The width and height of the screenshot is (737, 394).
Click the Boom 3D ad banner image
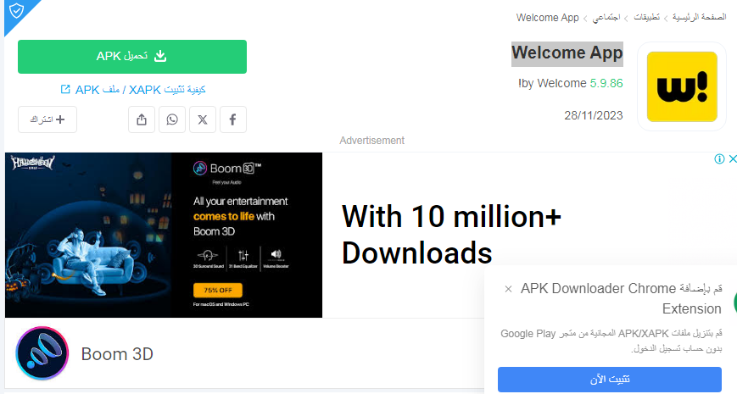tap(164, 235)
